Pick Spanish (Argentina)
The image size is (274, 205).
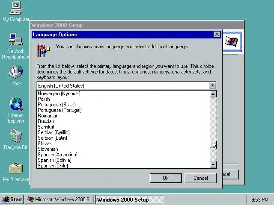click(x=123, y=155)
